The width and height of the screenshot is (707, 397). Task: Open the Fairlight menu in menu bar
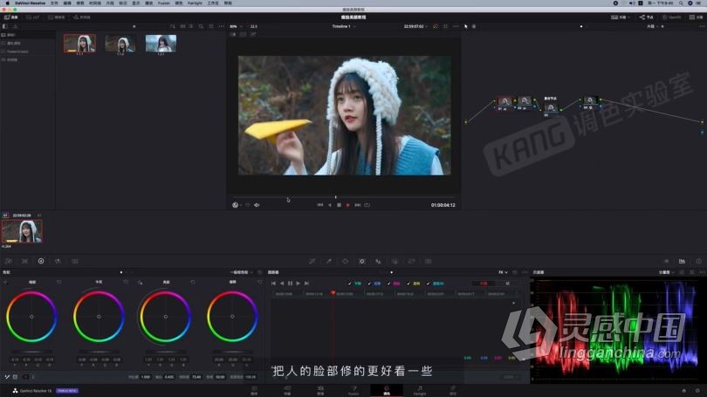coord(195,3)
